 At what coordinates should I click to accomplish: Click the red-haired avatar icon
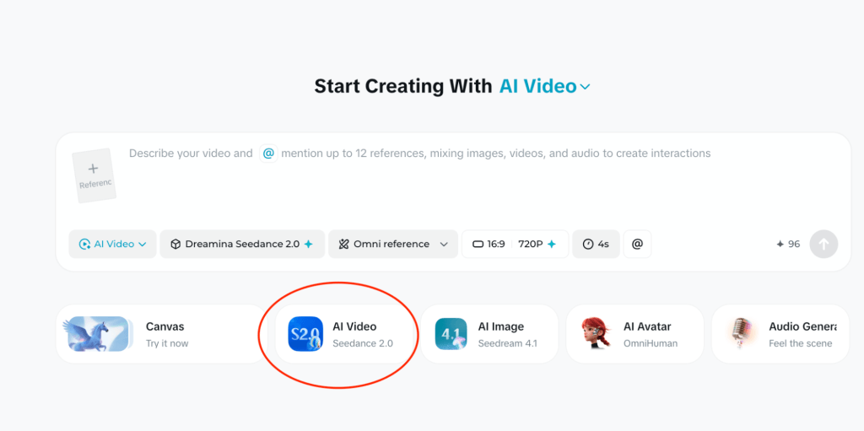pos(597,334)
